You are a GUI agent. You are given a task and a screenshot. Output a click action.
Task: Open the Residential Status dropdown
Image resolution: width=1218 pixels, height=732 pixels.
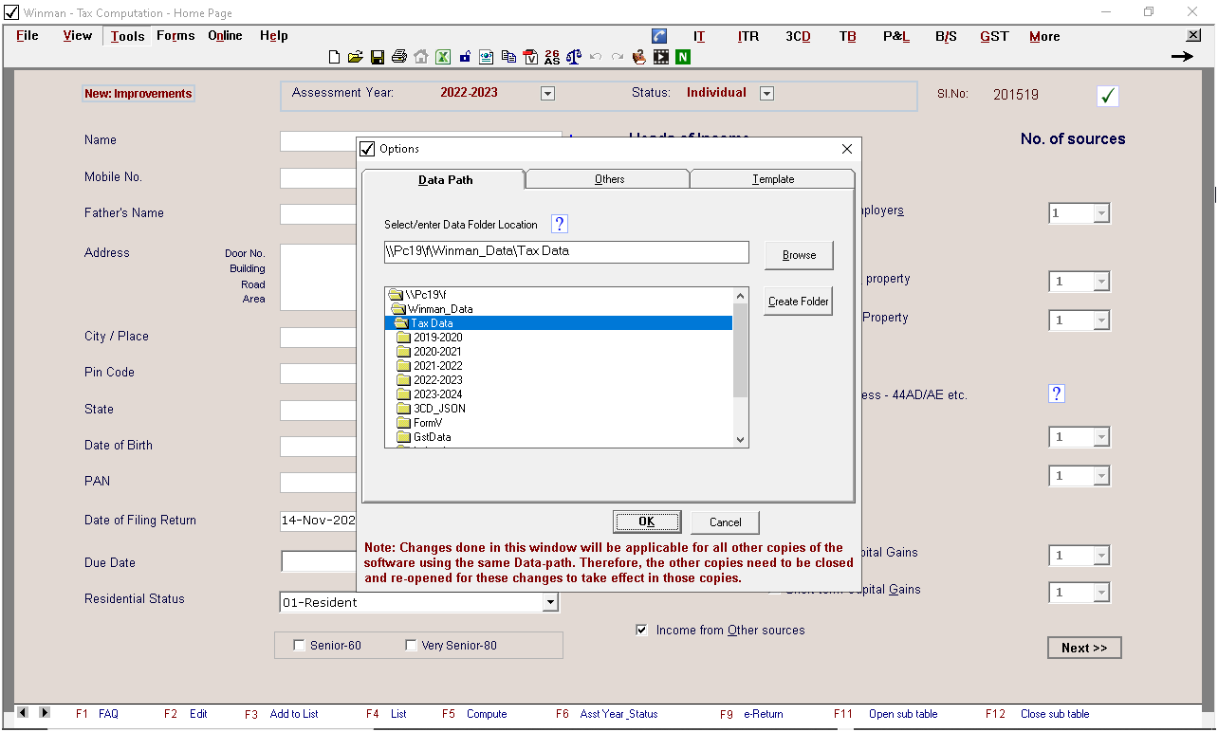(549, 602)
